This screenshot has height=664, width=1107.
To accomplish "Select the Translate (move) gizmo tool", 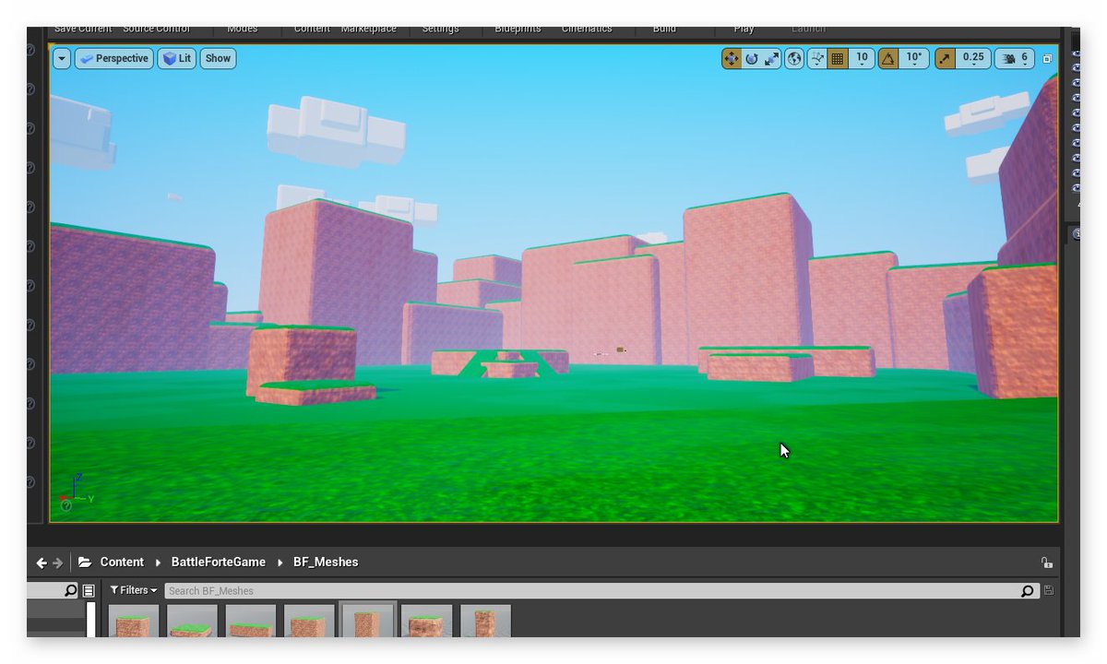I will pyautogui.click(x=732, y=59).
